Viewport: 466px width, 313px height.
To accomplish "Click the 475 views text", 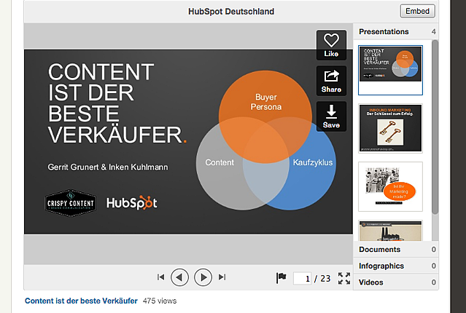I will point(160,301).
